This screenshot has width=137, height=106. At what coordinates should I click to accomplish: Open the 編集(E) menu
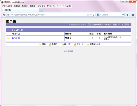[17, 6]
